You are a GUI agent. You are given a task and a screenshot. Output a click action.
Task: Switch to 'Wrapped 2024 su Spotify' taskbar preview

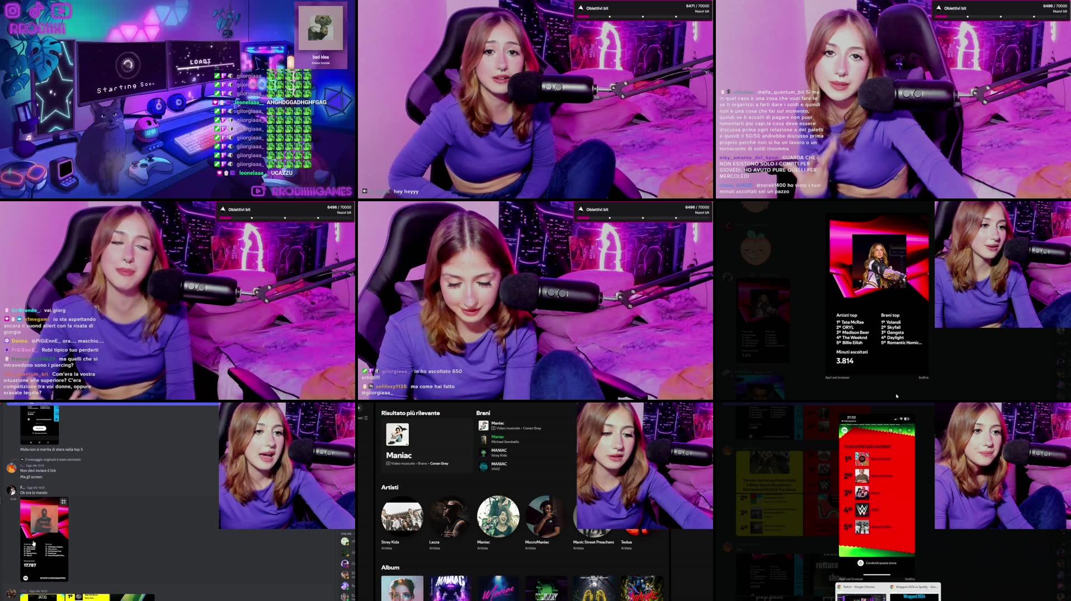(914, 591)
